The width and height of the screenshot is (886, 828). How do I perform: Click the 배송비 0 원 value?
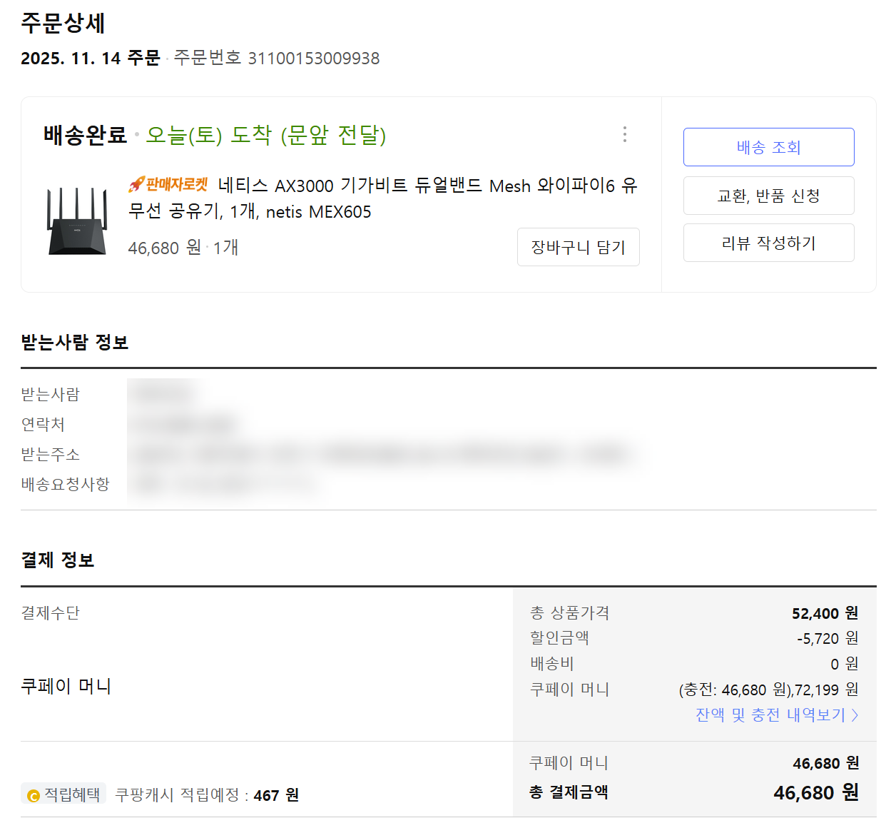844,664
